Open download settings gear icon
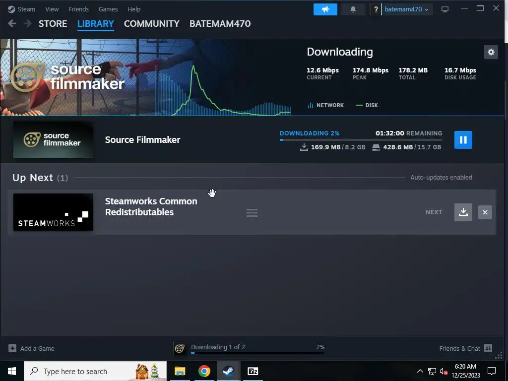 pyautogui.click(x=491, y=52)
